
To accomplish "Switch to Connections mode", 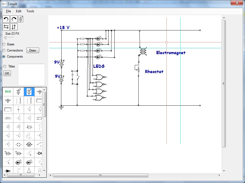I will click(4, 50).
